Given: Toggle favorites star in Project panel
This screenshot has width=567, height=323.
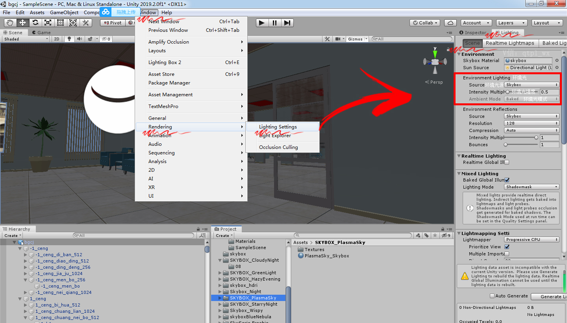Looking at the screenshot, I should pos(435,236).
